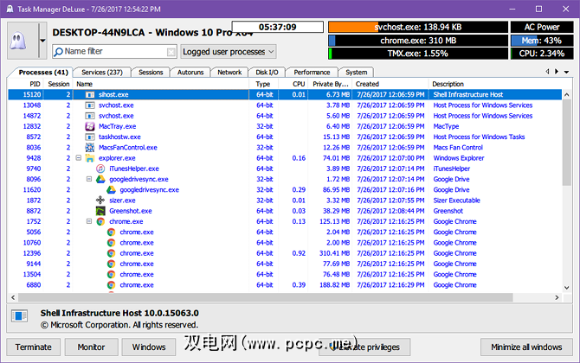Click the Chrome icon for PID 10760
Viewport: 580px width, 363px height.
click(x=111, y=243)
